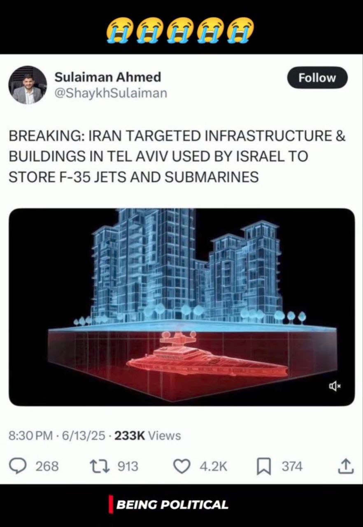Screen dimensions: 363x527
Task: Open the @ShaykhSulaiman handle link
Action: coord(111,93)
